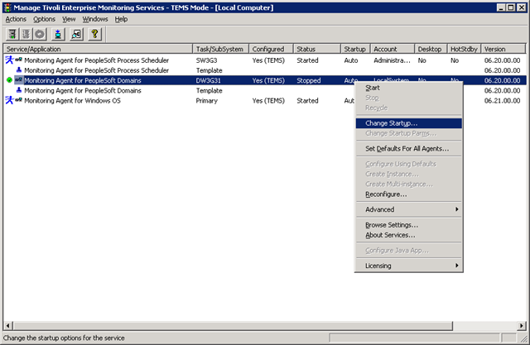This screenshot has width=530, height=345.
Task: Click the Task/SubSystem column header
Action: (220, 49)
